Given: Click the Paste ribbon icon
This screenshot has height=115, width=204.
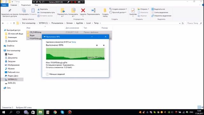Looking at the screenshot, I should coord(33,11).
